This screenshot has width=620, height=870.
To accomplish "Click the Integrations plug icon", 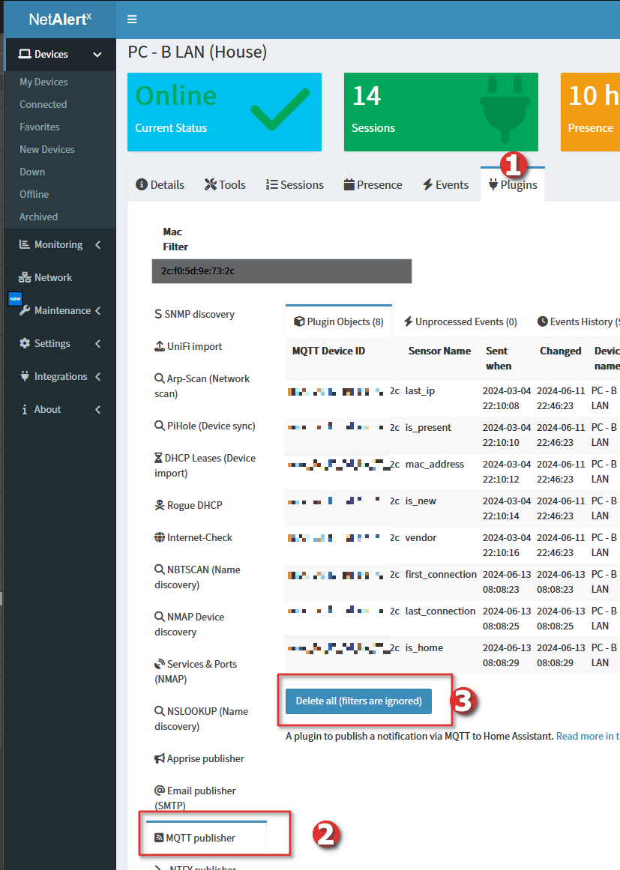I will coord(25,376).
